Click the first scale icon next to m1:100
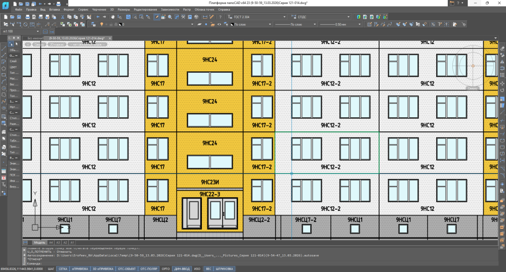 pos(45,31)
